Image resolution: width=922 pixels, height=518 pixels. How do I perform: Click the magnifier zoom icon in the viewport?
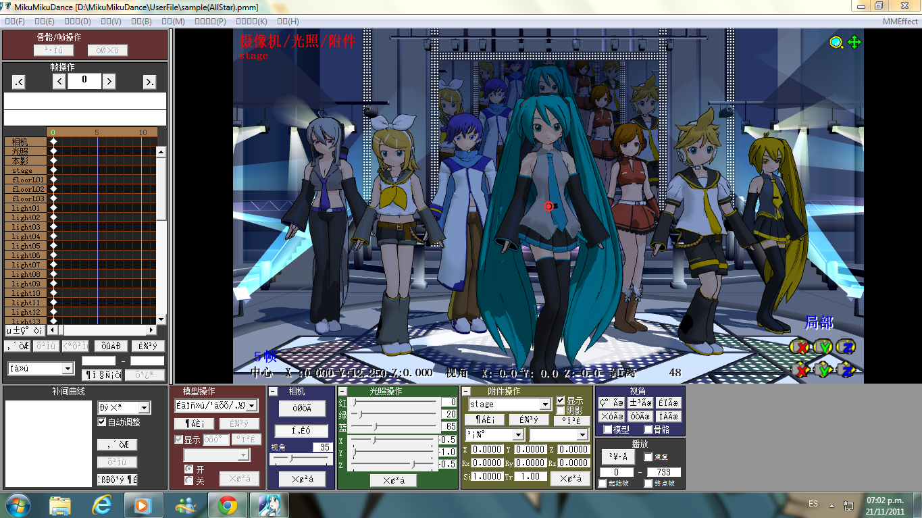[837, 43]
